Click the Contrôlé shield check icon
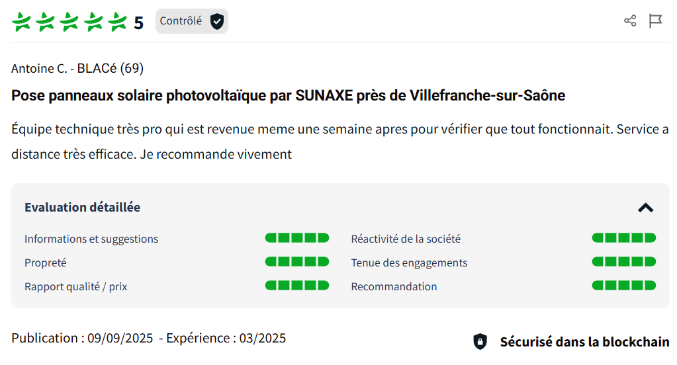This screenshot has height=365, width=677. 217,21
